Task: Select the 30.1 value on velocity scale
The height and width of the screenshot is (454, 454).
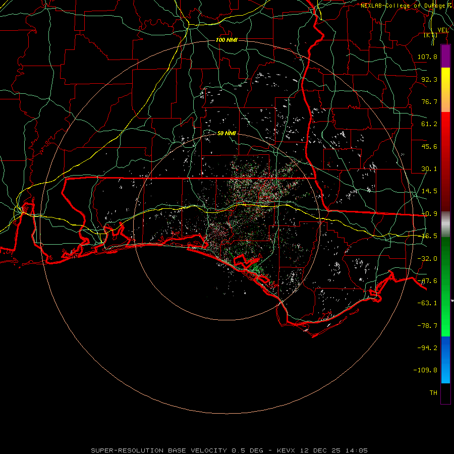Action: coord(429,169)
